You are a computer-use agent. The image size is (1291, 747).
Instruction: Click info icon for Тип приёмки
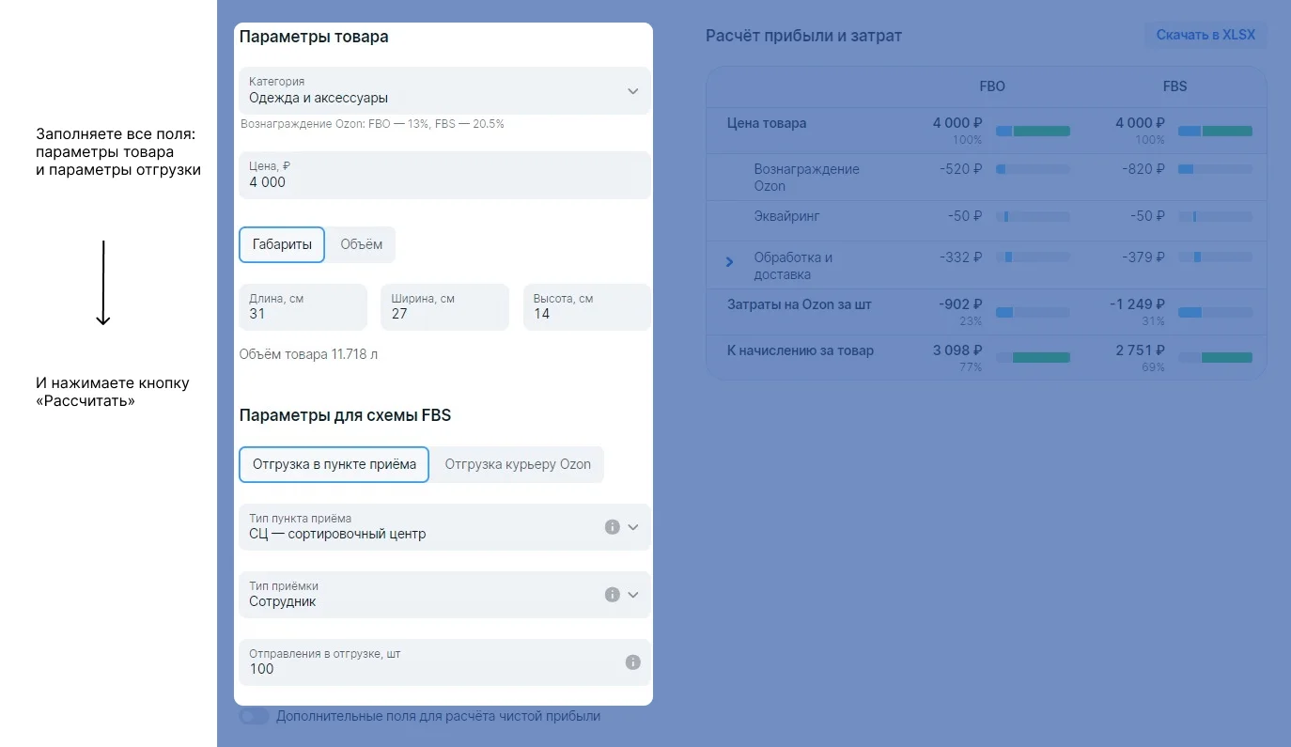point(612,595)
